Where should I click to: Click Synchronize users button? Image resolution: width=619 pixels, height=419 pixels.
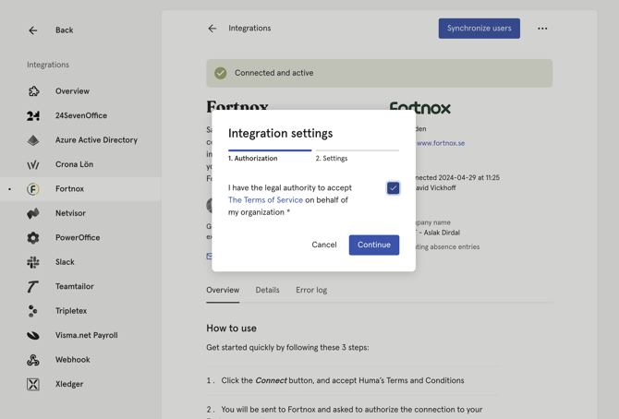[479, 29]
